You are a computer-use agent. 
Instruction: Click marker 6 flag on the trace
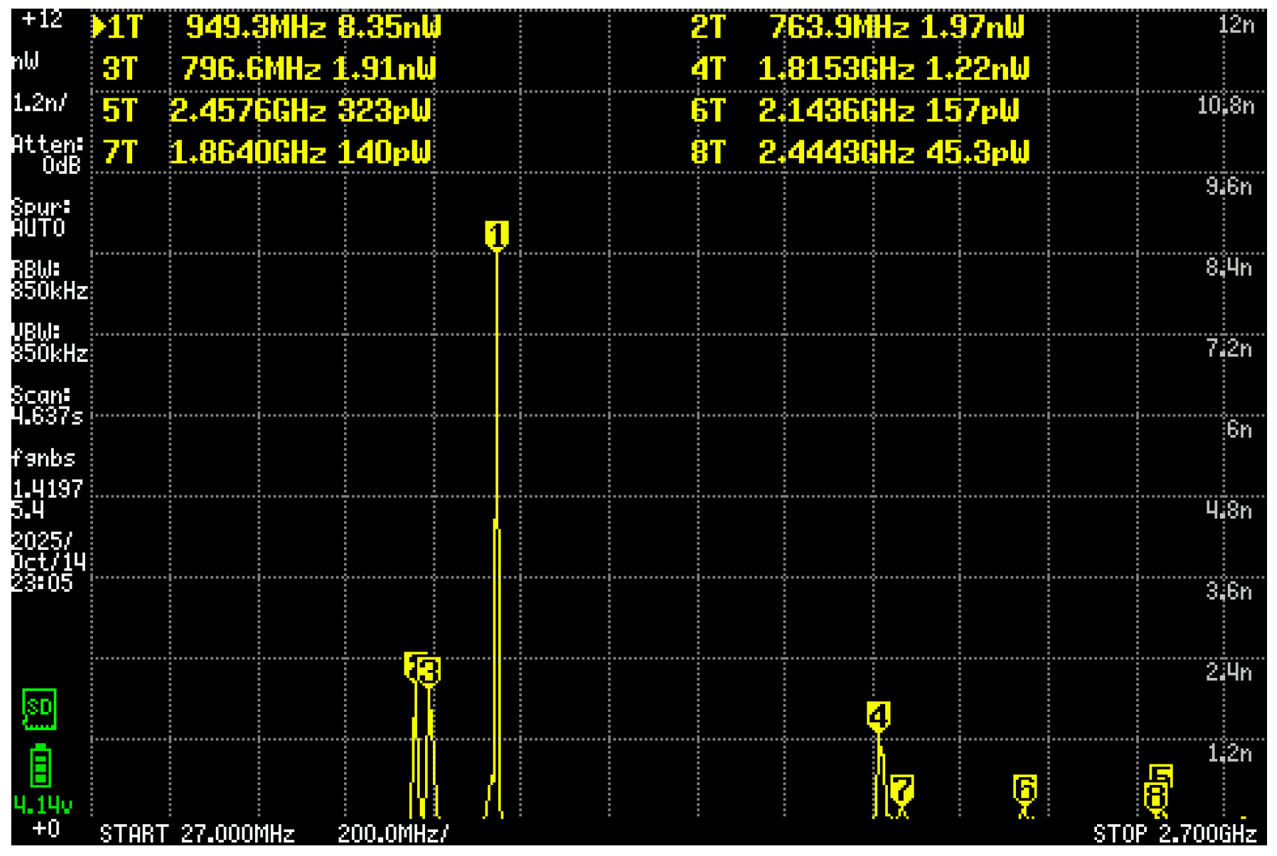(1025, 788)
